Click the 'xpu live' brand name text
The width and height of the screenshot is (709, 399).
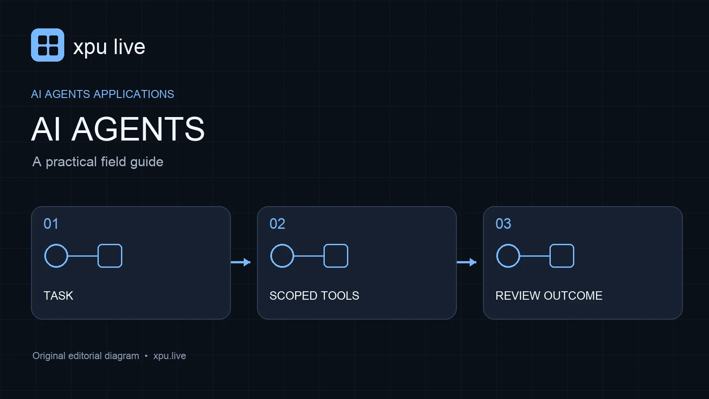point(109,47)
